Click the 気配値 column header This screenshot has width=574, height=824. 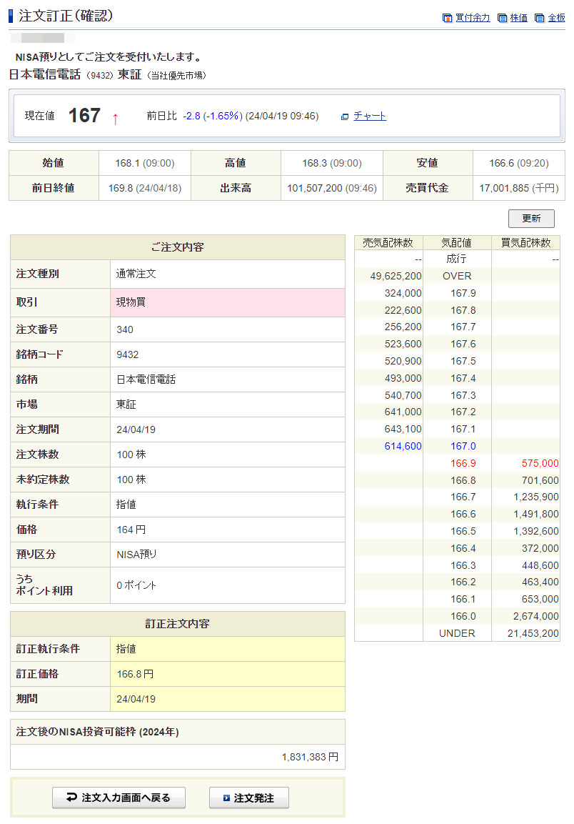(457, 243)
